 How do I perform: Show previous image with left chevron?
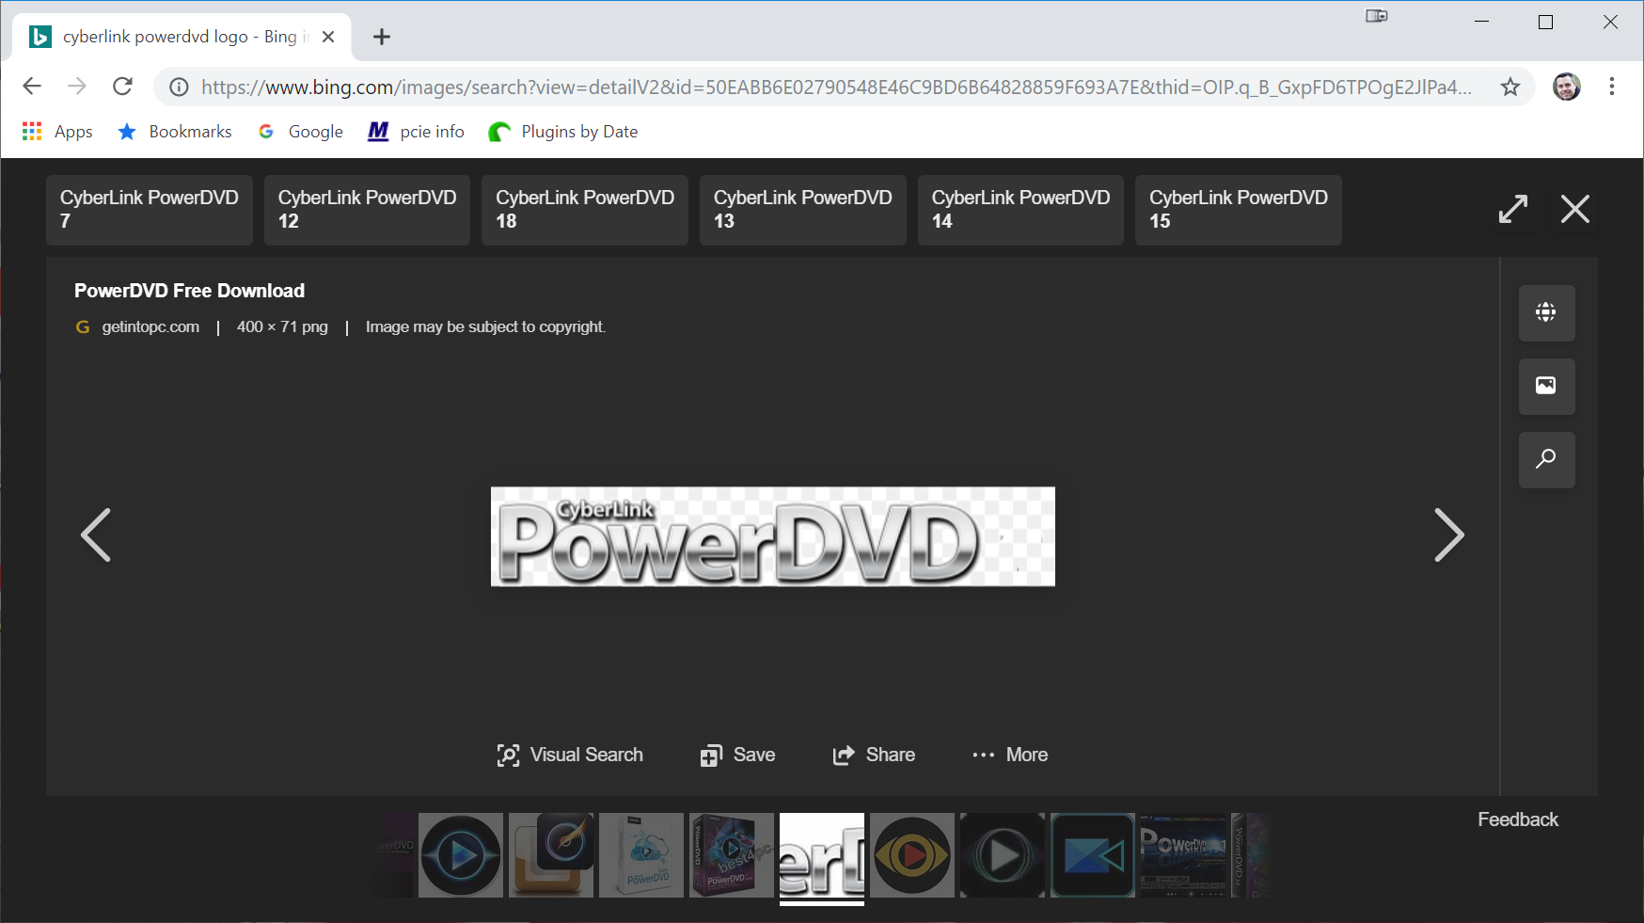[x=96, y=535]
